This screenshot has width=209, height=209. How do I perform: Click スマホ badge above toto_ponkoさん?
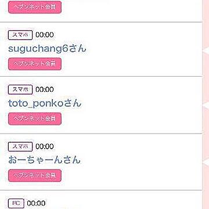click(x=20, y=89)
